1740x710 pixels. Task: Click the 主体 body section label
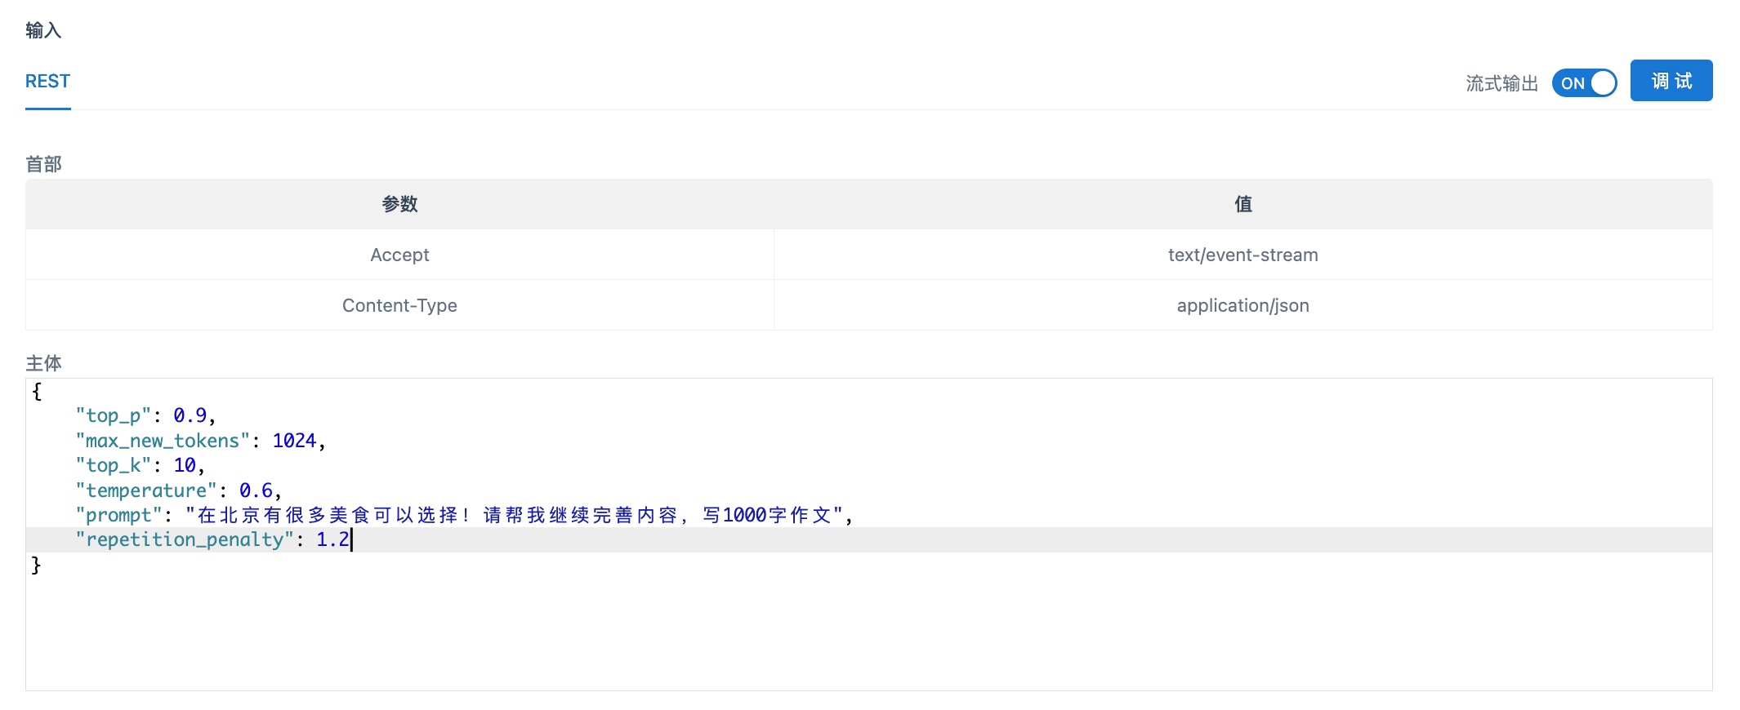[x=43, y=363]
